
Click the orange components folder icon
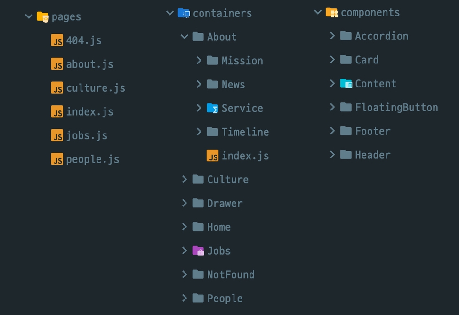(332, 12)
